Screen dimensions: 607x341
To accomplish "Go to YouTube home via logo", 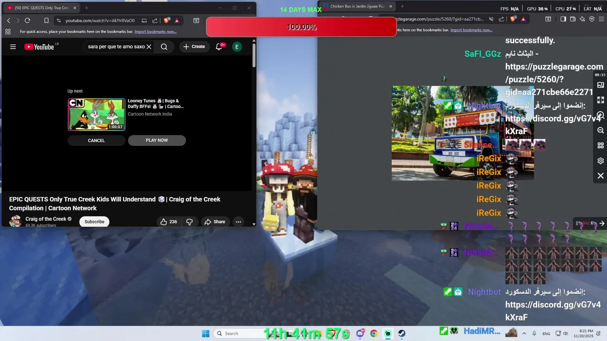I will 39,47.
